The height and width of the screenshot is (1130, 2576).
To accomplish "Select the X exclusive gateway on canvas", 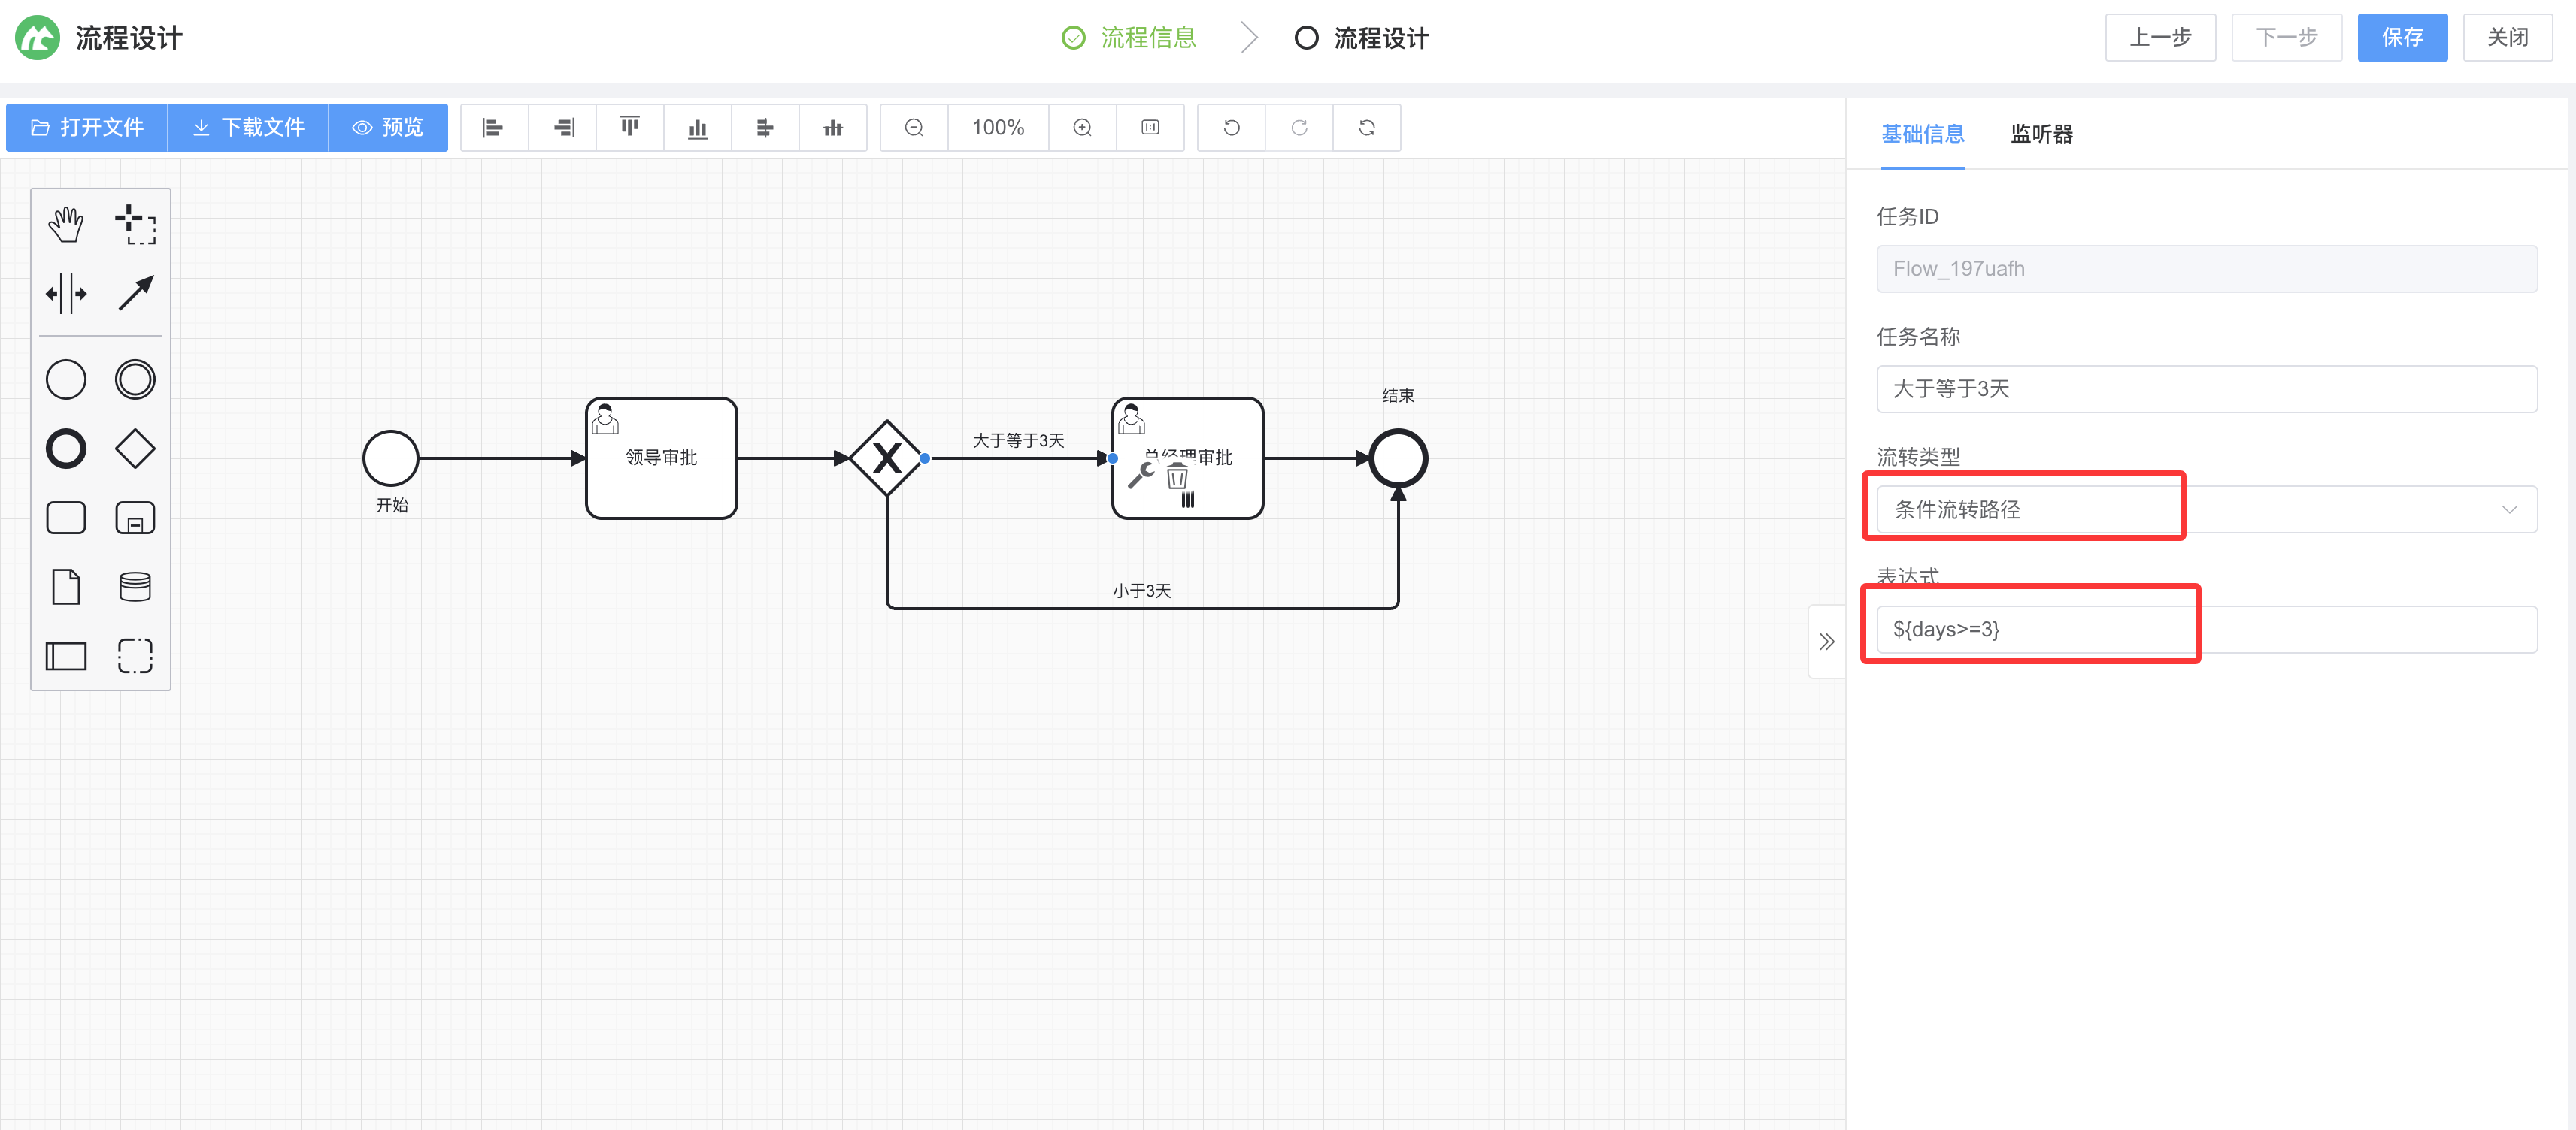I will [886, 458].
